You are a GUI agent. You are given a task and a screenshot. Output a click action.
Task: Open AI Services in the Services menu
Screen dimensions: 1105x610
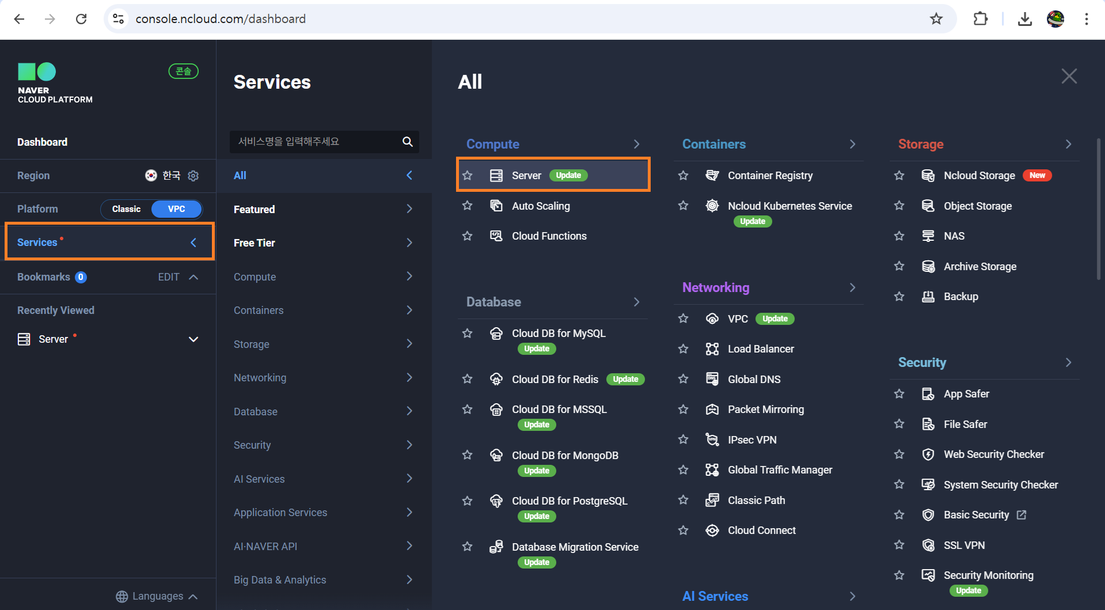[324, 479]
